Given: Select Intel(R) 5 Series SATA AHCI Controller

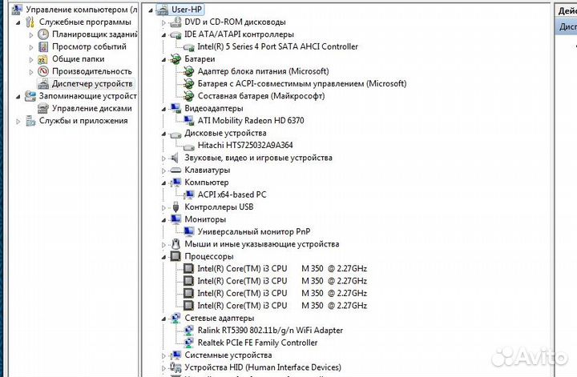Looking at the screenshot, I should (277, 46).
